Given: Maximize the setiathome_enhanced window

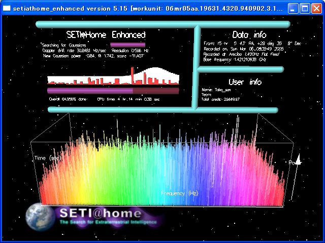Looking at the screenshot, I should [x=305, y=9].
